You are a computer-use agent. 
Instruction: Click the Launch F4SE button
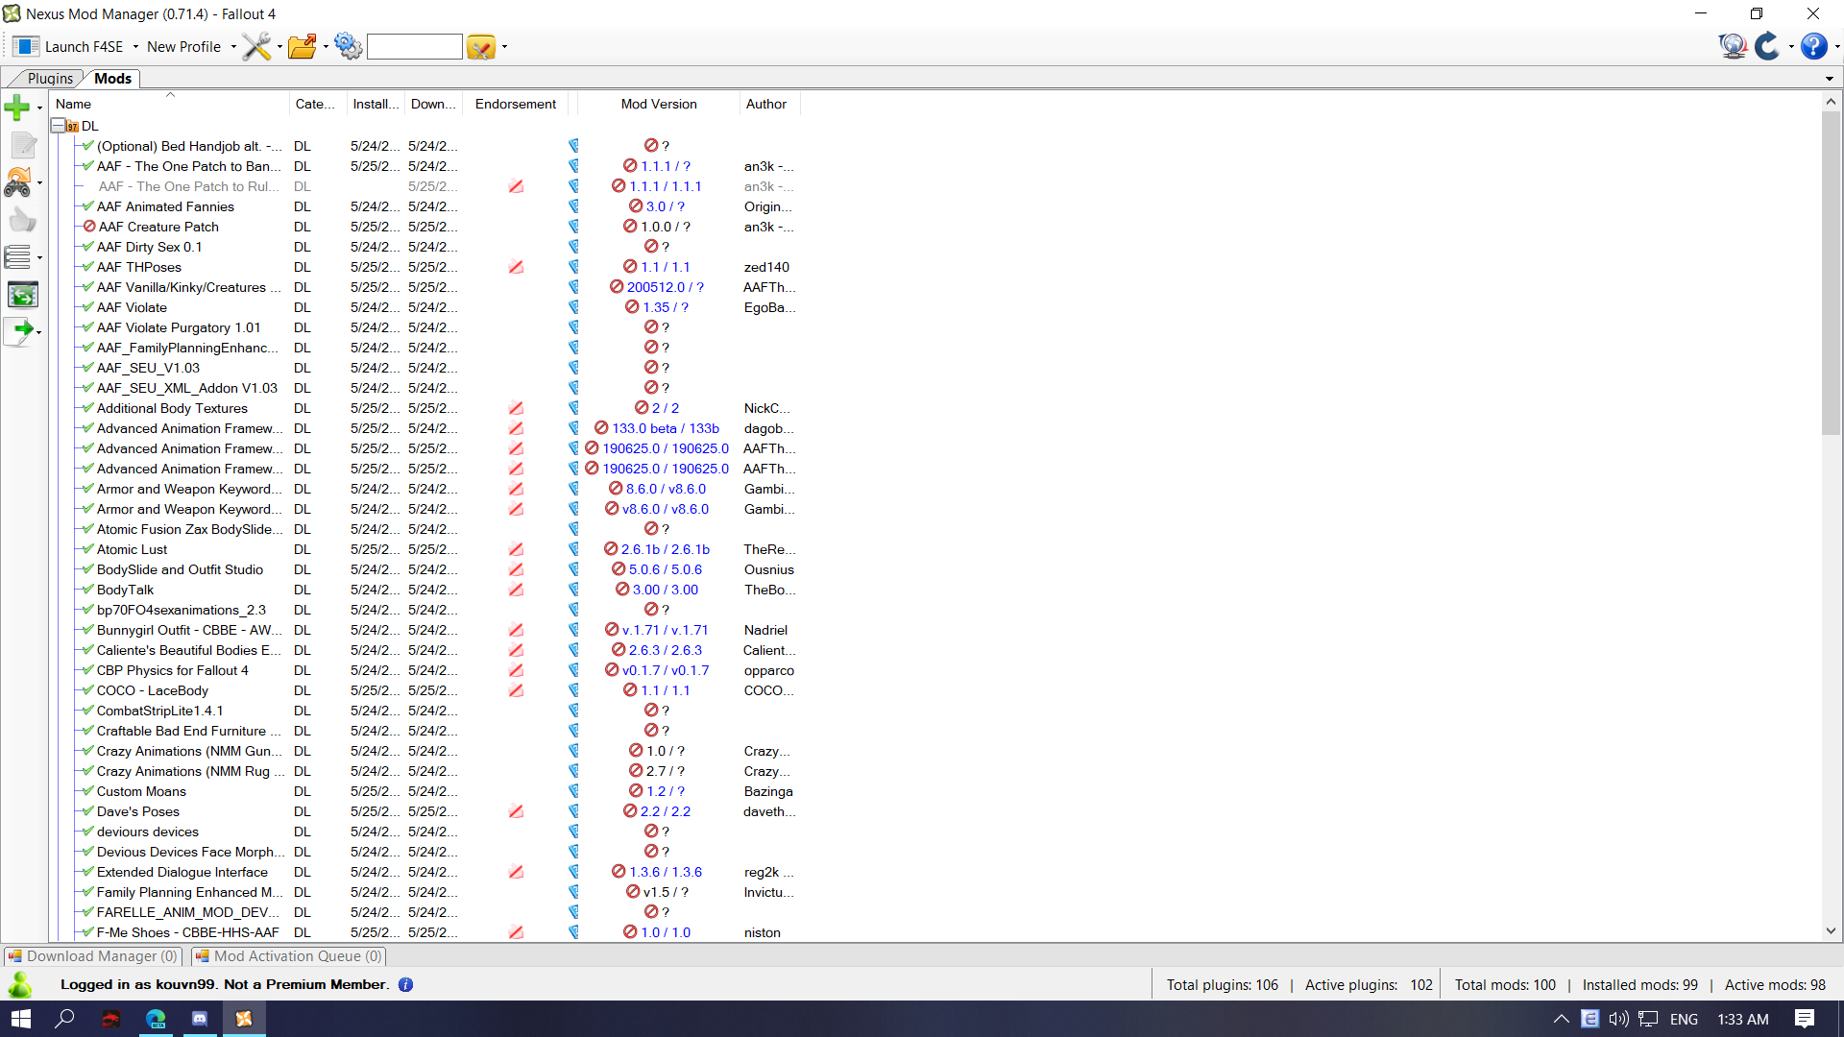pyautogui.click(x=69, y=46)
